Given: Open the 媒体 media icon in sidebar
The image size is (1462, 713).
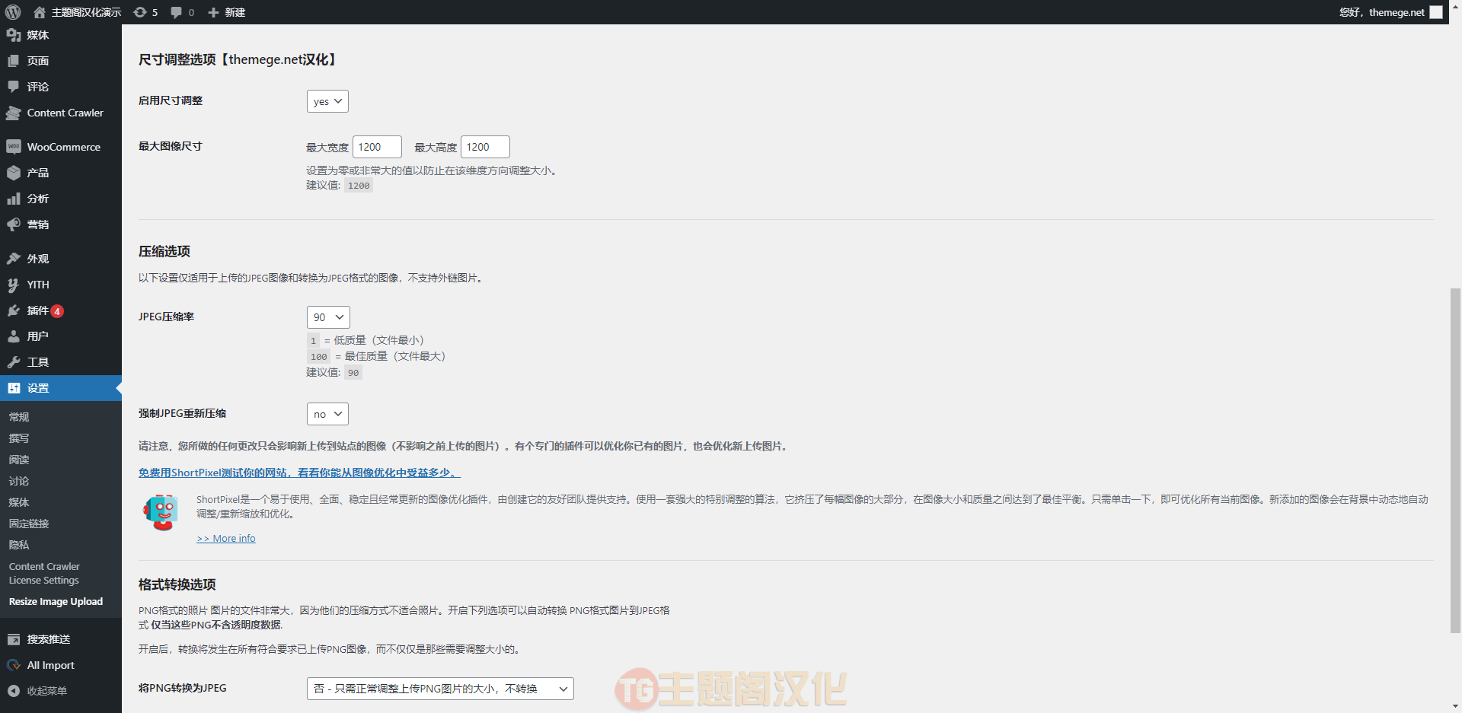Looking at the screenshot, I should click(14, 35).
